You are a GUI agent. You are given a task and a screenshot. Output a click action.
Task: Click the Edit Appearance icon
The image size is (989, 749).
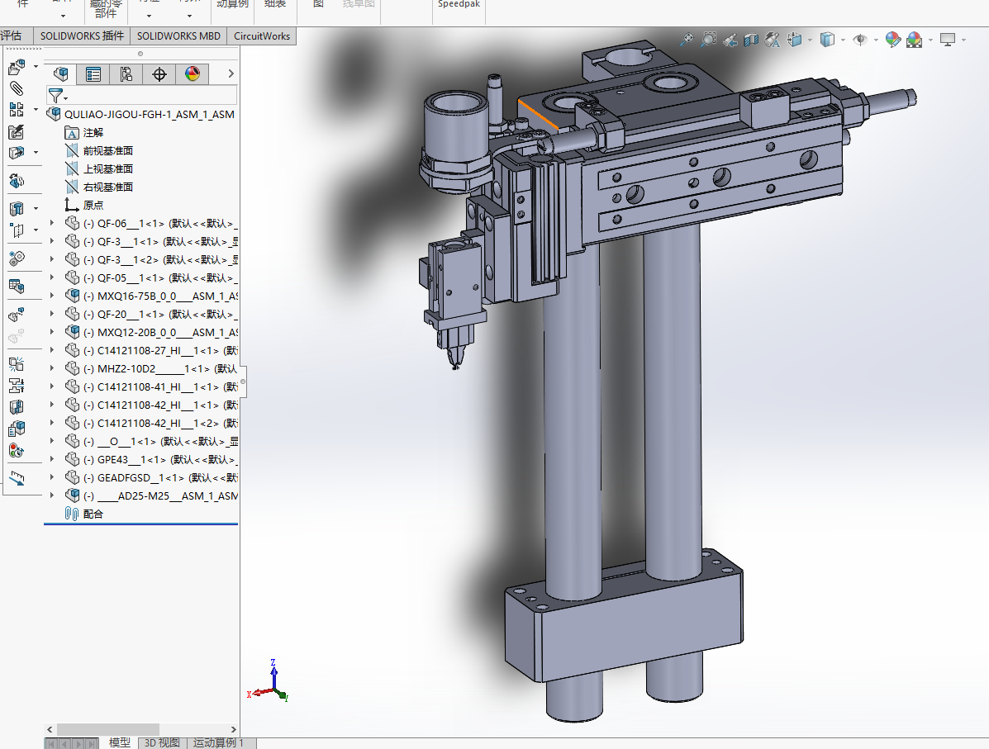click(892, 39)
